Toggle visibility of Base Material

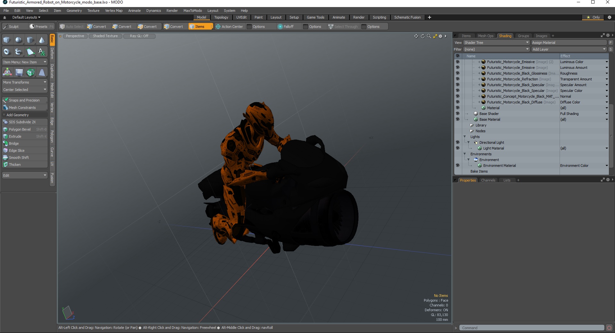457,119
